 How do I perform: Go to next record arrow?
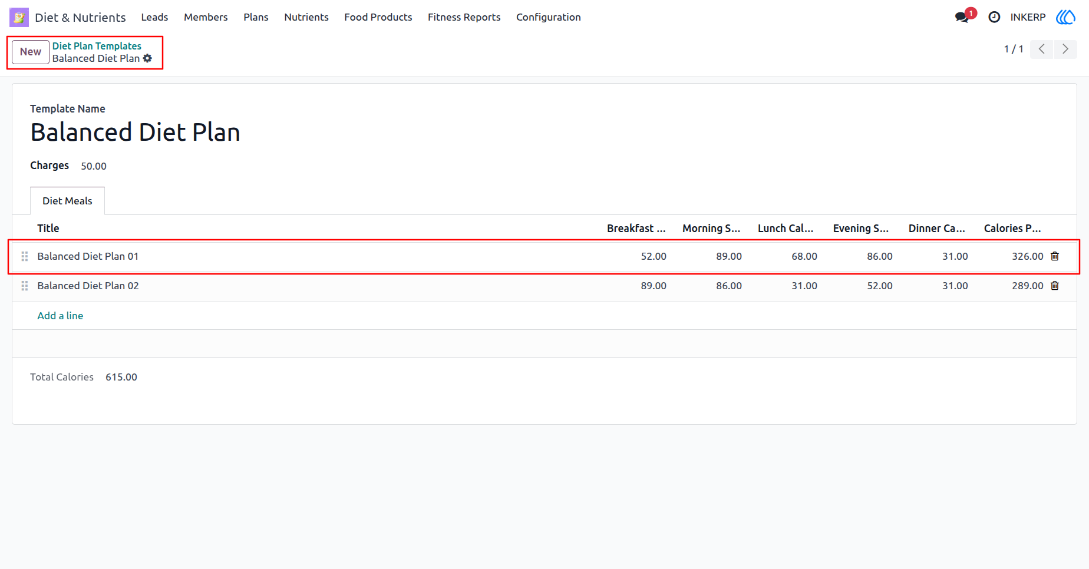point(1065,49)
